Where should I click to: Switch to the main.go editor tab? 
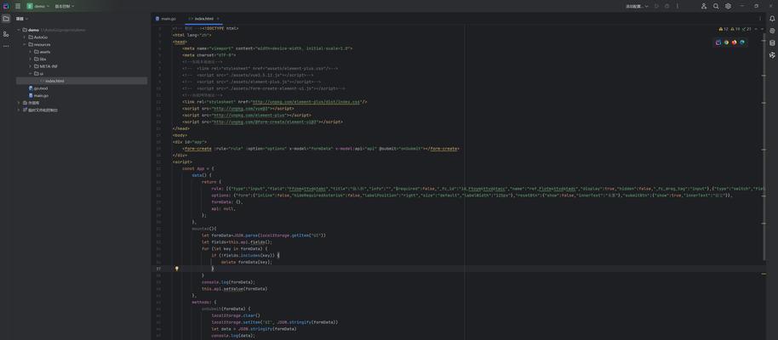[166, 19]
